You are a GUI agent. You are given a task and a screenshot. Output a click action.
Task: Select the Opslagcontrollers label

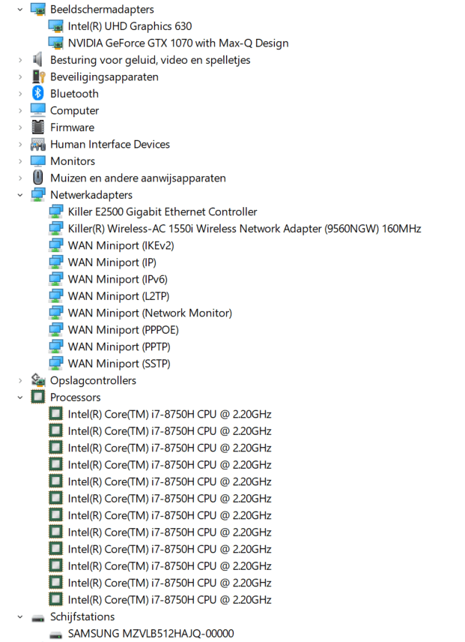point(93,380)
